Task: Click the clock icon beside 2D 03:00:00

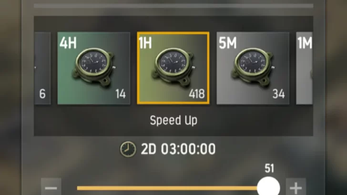Action: [x=128, y=149]
